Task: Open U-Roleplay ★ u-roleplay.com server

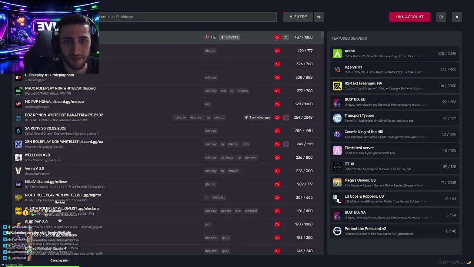Action: point(49,75)
